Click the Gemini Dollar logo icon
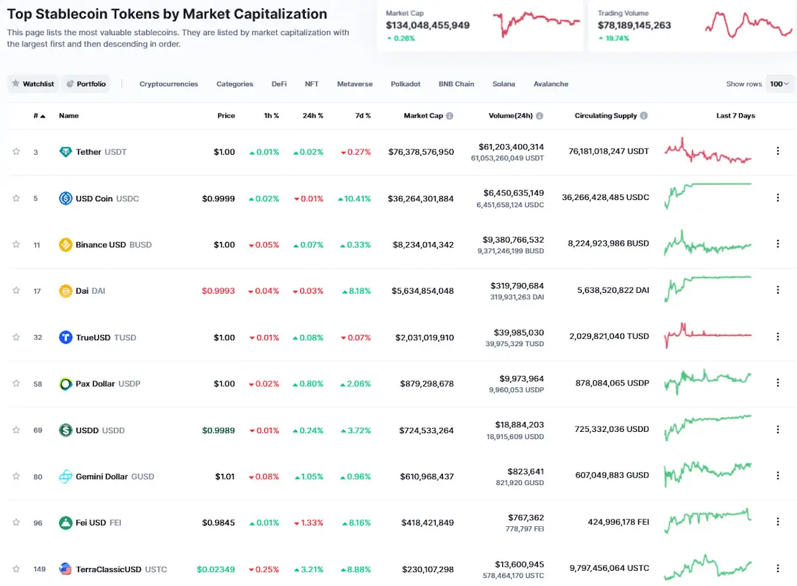This screenshot has width=797, height=586. coord(65,476)
